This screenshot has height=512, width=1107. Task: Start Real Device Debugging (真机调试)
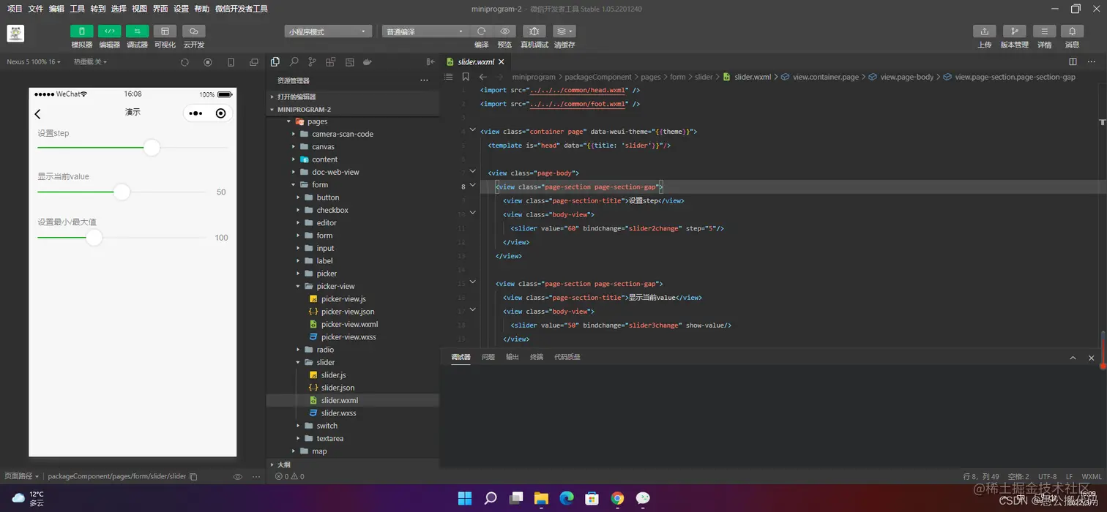(x=534, y=31)
